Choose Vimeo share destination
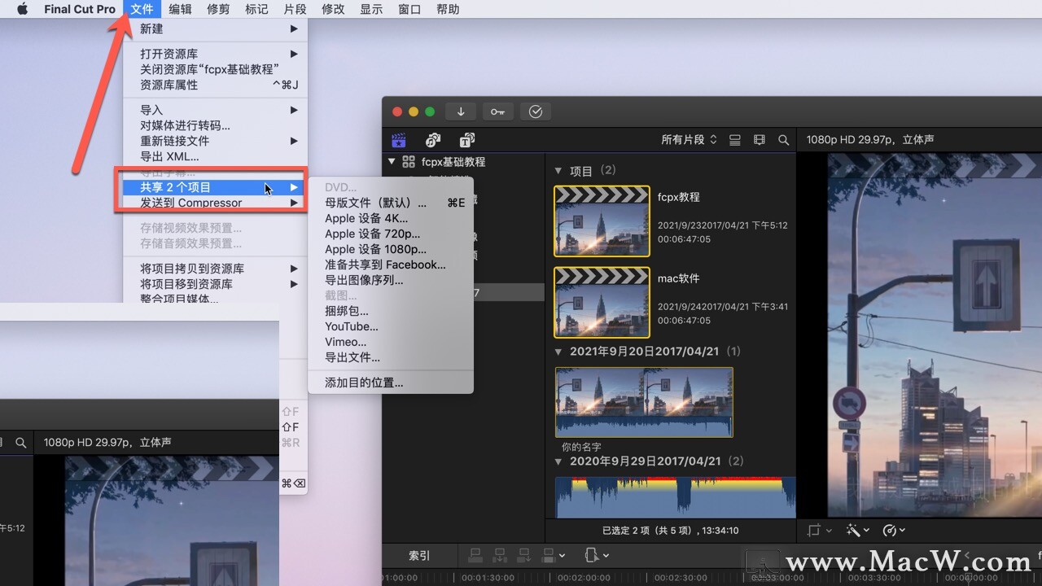This screenshot has height=586, width=1042. pos(391,342)
